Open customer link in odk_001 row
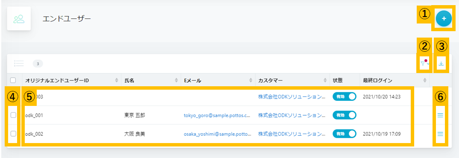Image resolution: width=459 pixels, height=158 pixels. (x=292, y=115)
